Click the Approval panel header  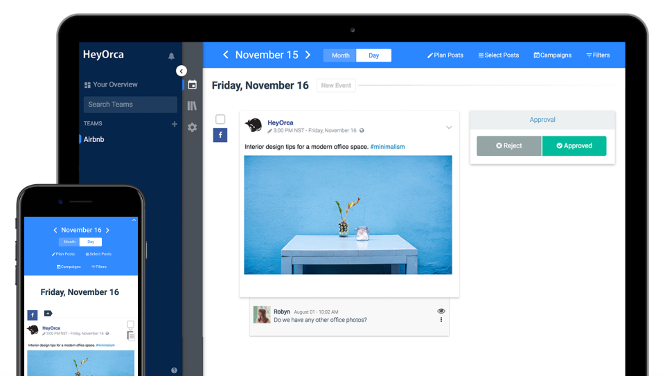542,120
